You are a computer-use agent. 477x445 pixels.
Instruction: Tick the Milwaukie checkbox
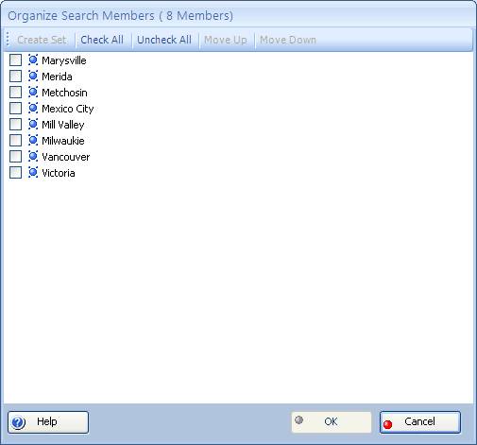15,140
